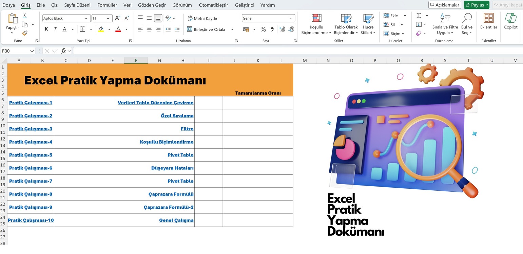Open the Genel number format dropdown
Viewport: 523px width, 254px height.
pos(290,18)
